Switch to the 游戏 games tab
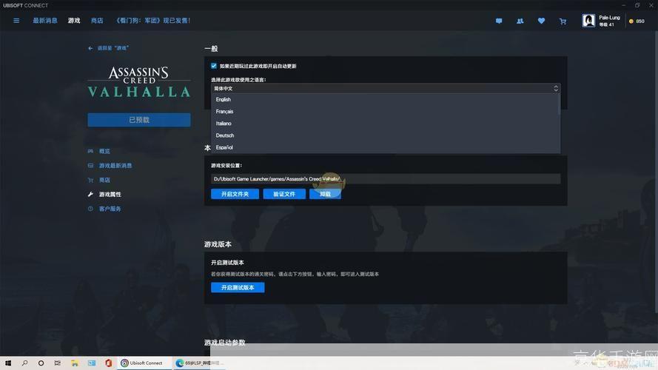 (x=74, y=21)
